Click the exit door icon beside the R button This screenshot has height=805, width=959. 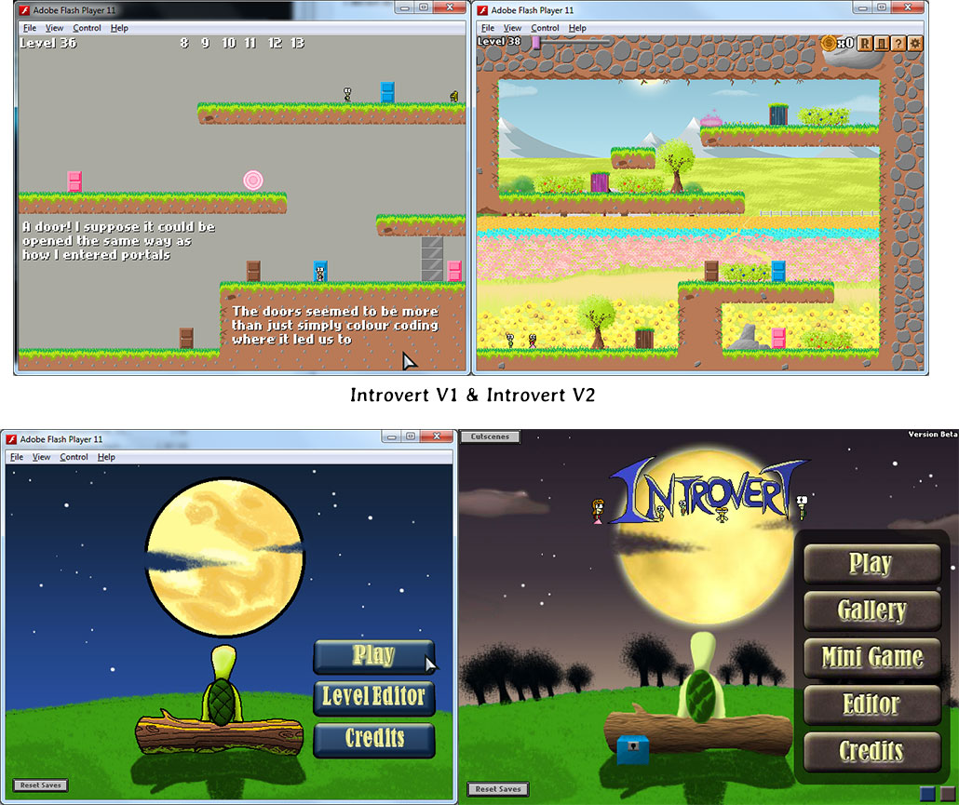881,43
